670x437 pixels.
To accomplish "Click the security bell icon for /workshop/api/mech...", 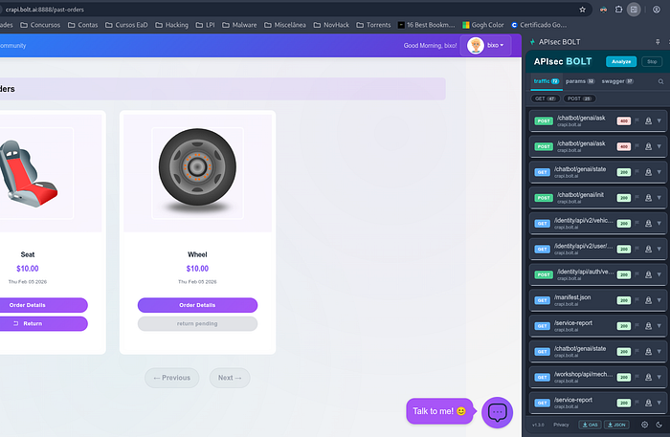I will pos(648,377).
